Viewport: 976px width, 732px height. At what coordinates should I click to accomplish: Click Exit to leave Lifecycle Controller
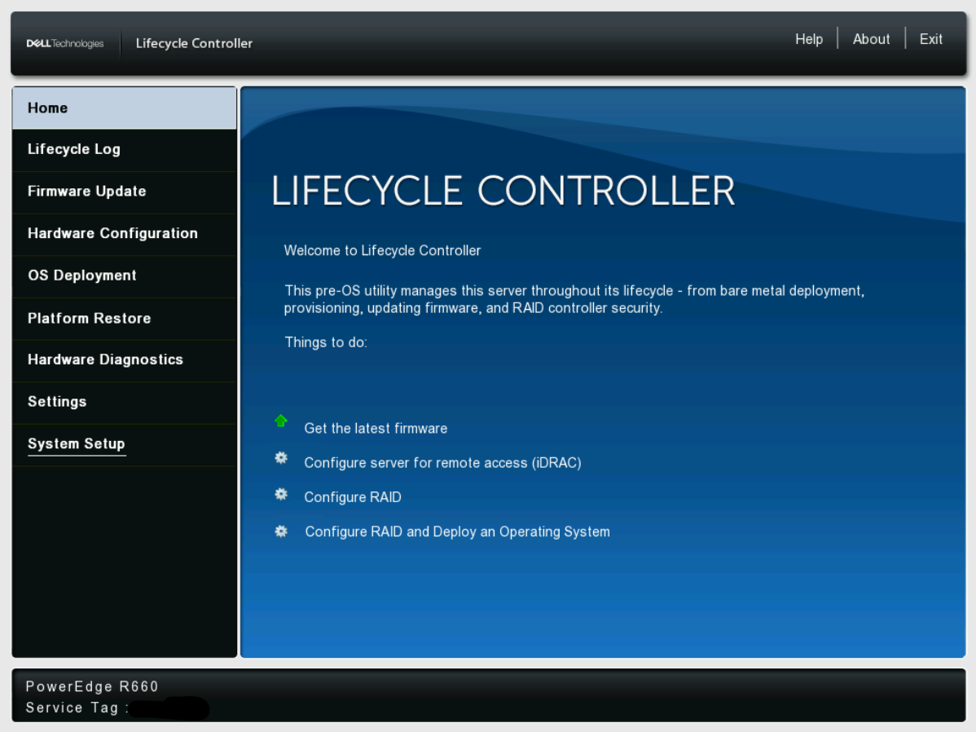930,39
